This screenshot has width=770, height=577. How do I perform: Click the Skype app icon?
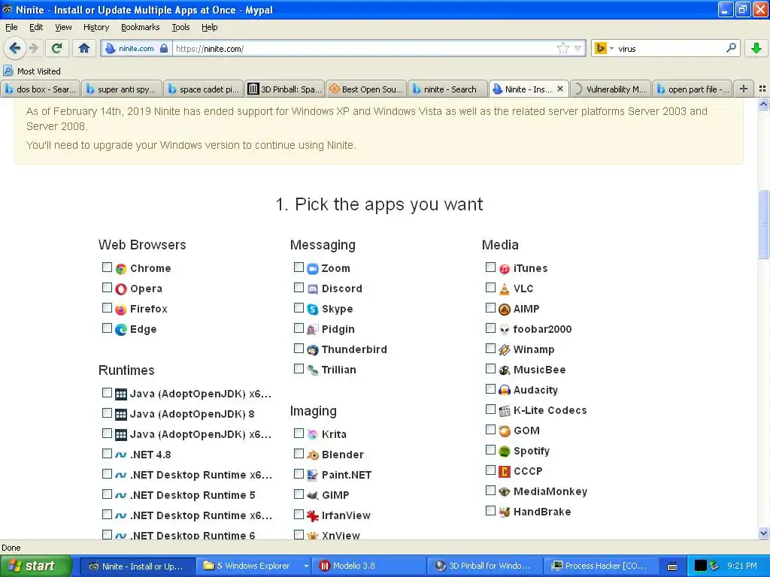313,309
